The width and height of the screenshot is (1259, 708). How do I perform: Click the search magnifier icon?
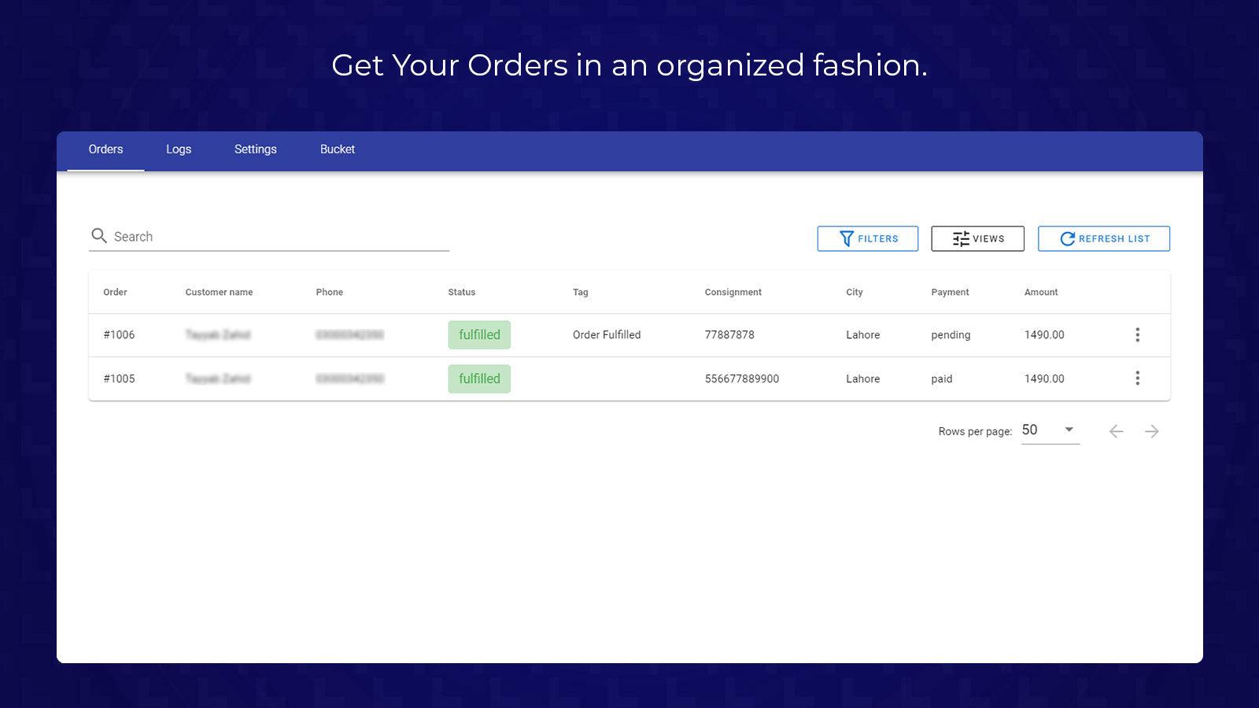pos(99,236)
